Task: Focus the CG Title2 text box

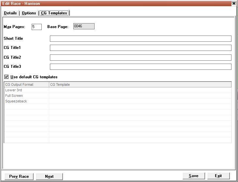Action: tap(141, 57)
